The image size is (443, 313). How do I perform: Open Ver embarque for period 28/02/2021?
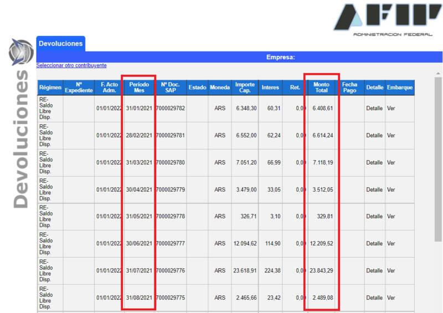click(391, 136)
